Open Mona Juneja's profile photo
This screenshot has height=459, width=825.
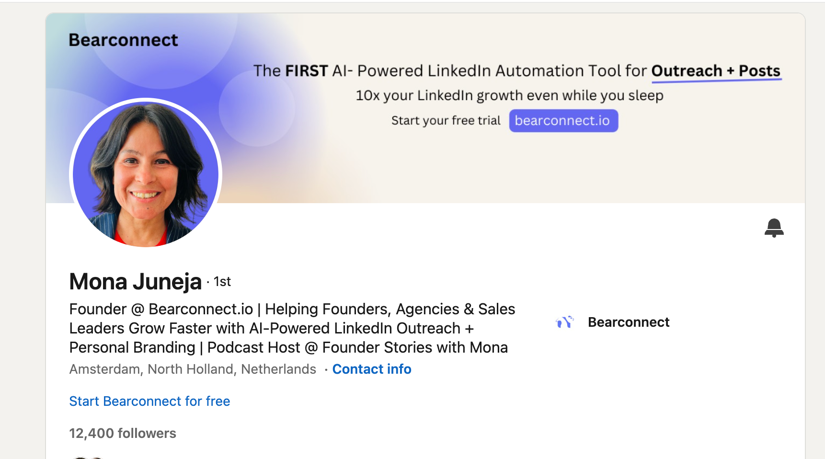click(146, 173)
